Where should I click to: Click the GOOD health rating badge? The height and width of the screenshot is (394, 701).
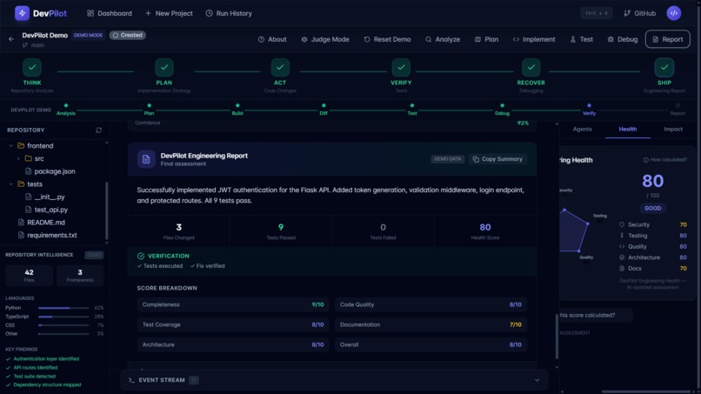(652, 209)
